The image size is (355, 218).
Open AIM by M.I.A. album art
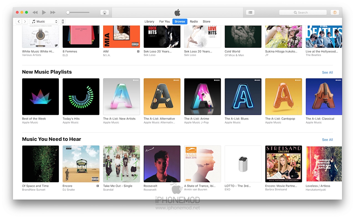tap(121, 37)
